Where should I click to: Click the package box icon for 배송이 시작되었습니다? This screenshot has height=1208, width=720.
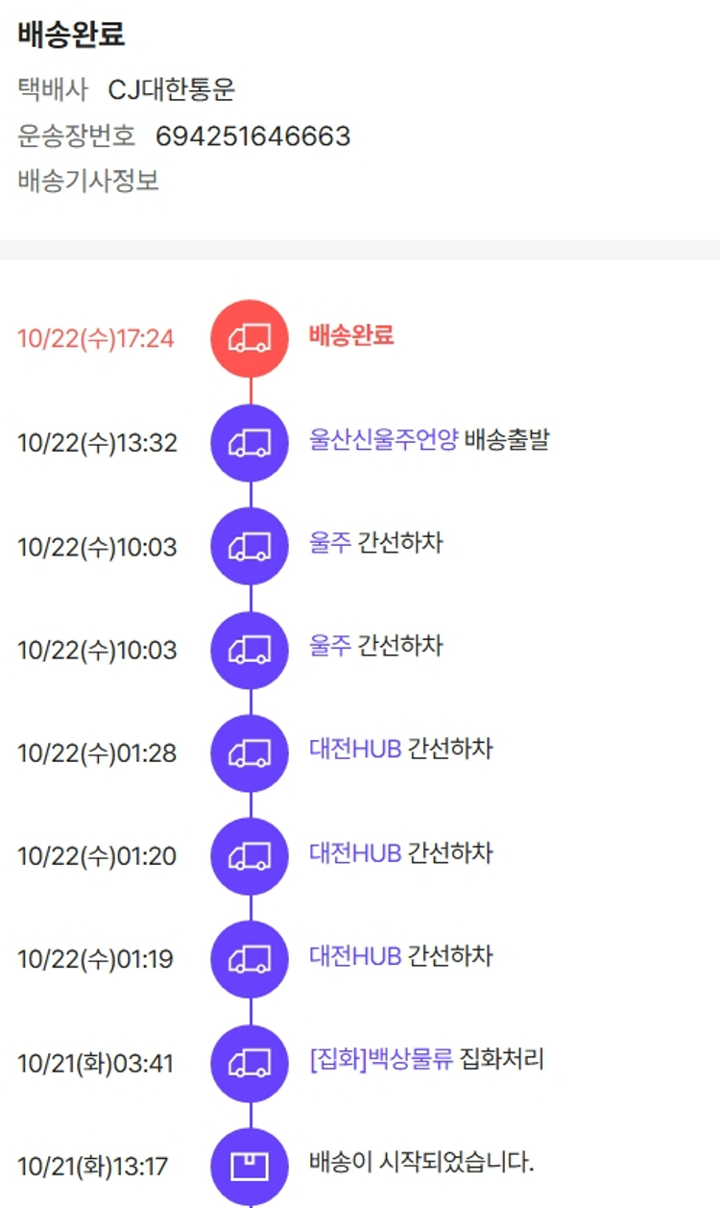point(250,1166)
